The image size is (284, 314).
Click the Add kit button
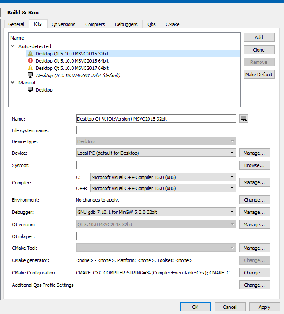point(259,37)
